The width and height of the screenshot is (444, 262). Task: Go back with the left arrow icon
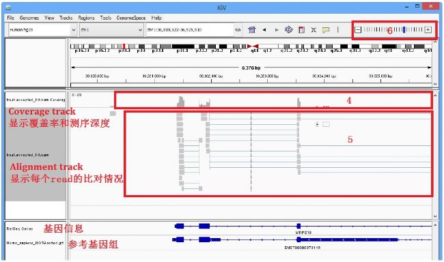click(264, 30)
